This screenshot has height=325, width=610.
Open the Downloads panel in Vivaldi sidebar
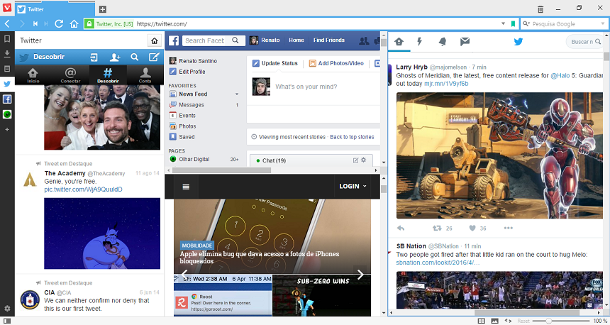[6, 54]
